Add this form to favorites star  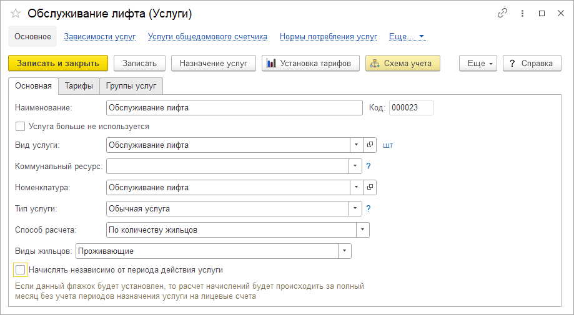click(16, 14)
